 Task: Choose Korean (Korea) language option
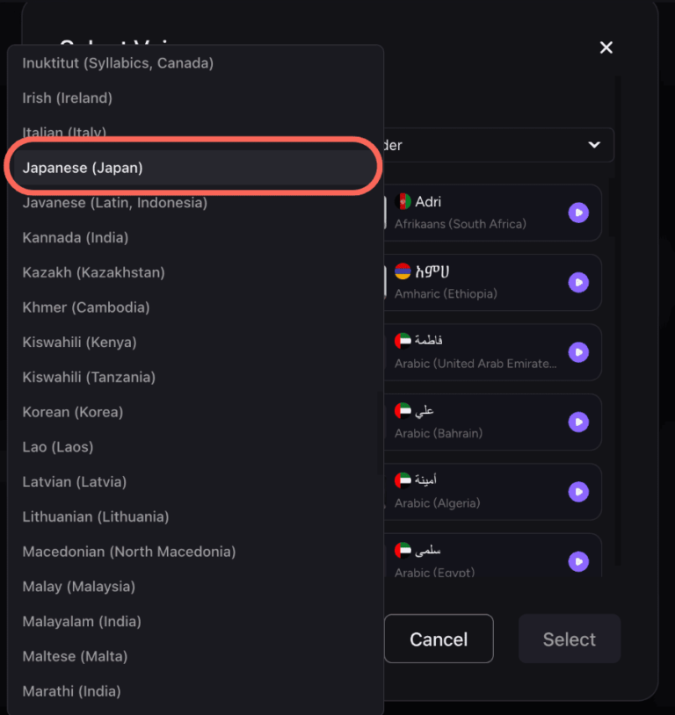pos(73,412)
